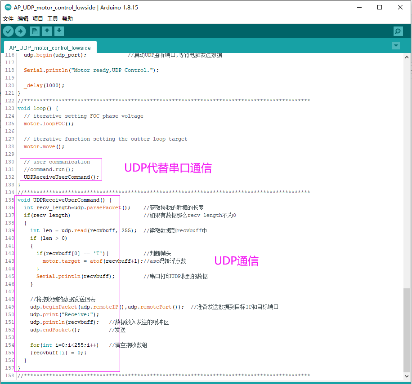Click the Verify sketch checkmark button

9,31
